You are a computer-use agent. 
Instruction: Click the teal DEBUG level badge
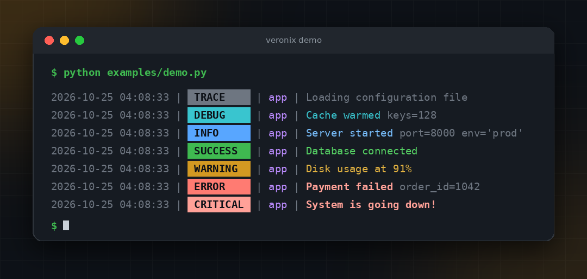coord(219,115)
